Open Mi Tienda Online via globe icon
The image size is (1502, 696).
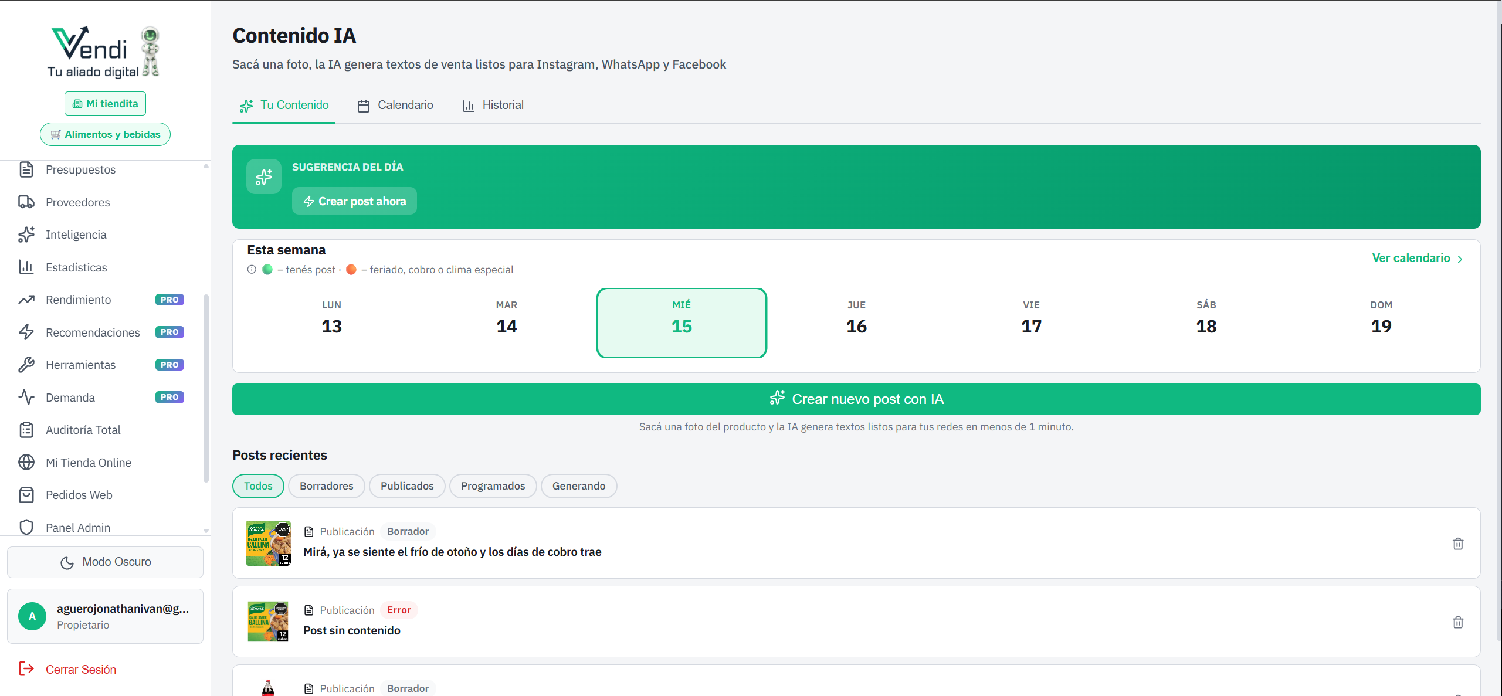pos(26,462)
